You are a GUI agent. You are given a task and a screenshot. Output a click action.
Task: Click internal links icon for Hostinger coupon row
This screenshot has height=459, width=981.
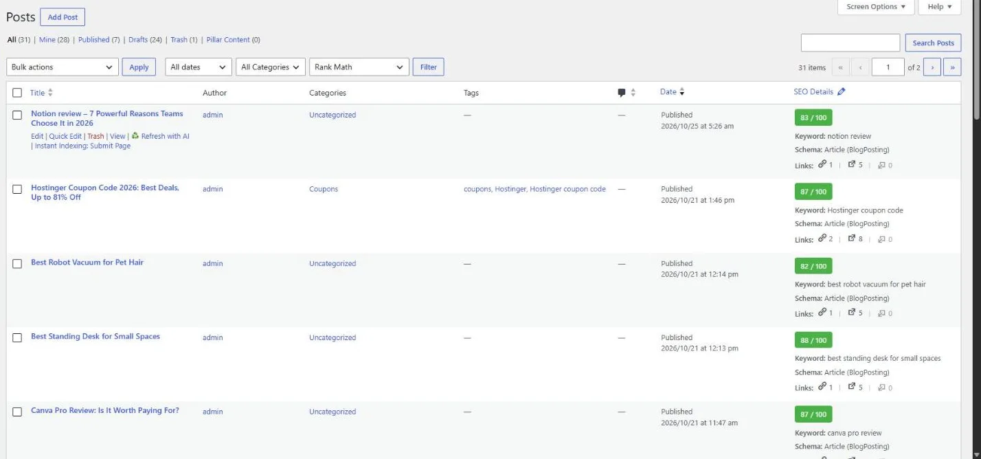822,238
